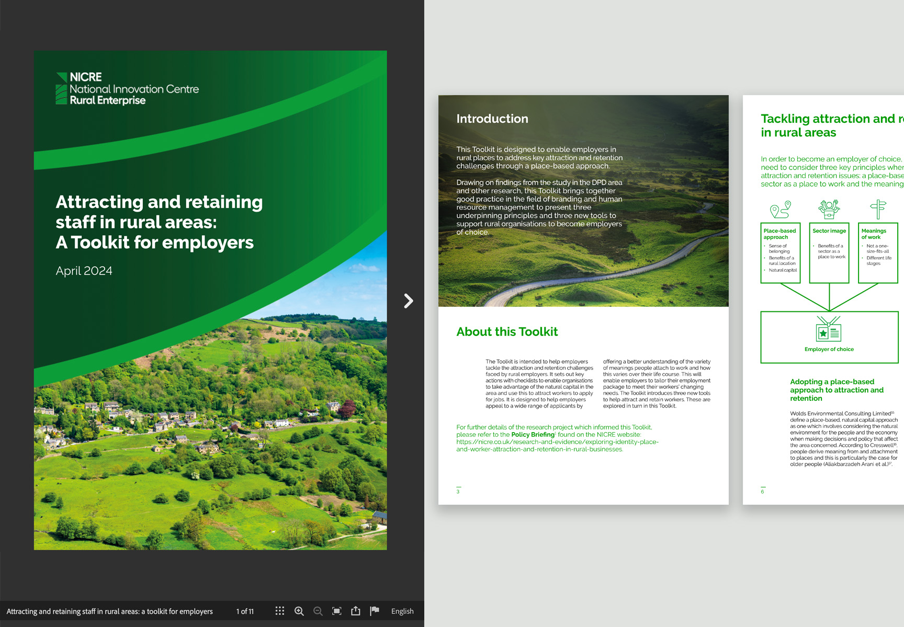Report document using flag icon
Screen dimensions: 904x627
coord(375,611)
